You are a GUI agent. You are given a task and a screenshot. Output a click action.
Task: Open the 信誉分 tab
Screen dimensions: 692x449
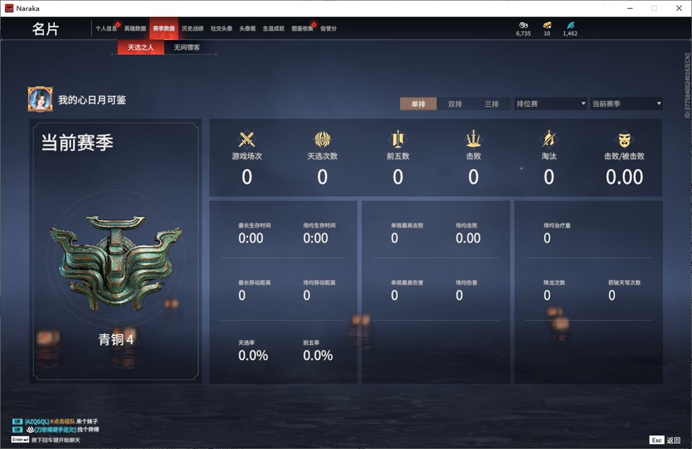click(329, 28)
